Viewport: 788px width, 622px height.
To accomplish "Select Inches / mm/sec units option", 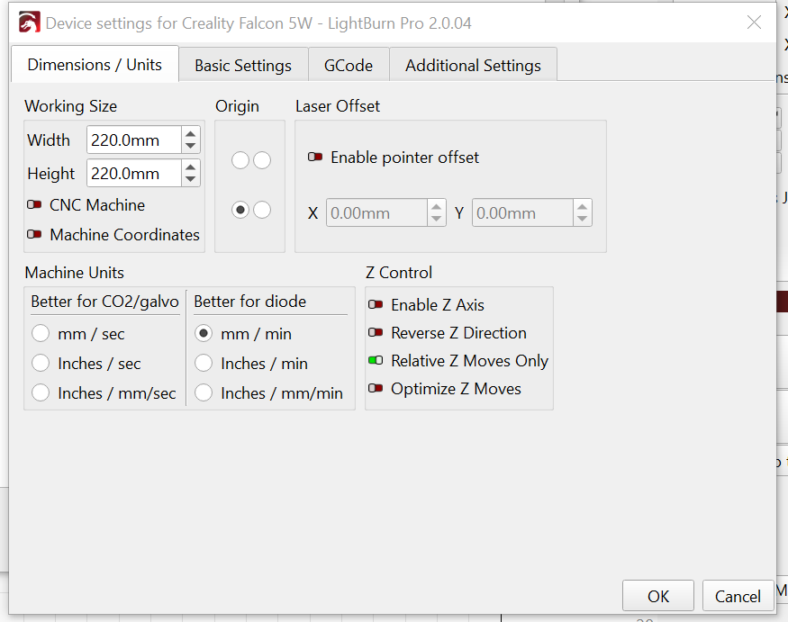I will (x=41, y=393).
